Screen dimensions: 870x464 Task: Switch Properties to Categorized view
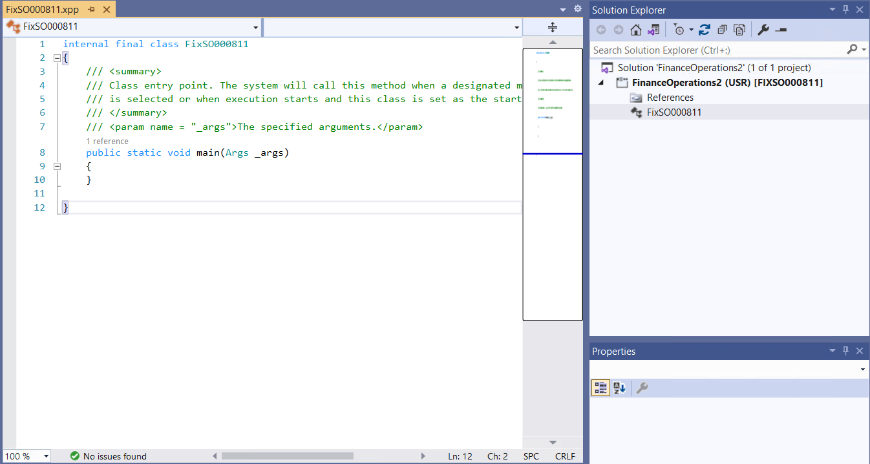pyautogui.click(x=600, y=388)
